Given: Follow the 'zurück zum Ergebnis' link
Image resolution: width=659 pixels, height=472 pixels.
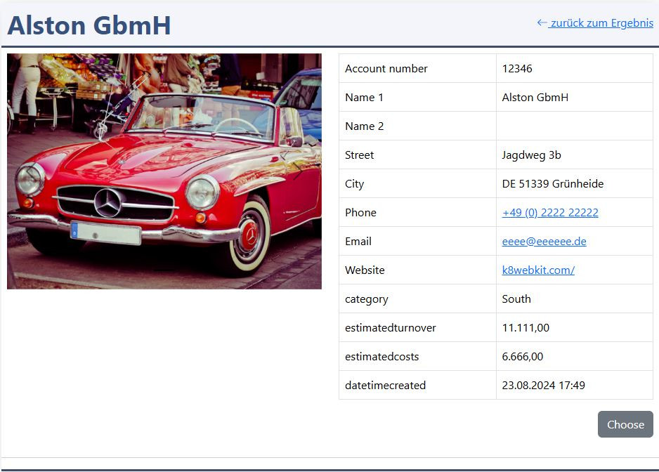Looking at the screenshot, I should pyautogui.click(x=601, y=22).
